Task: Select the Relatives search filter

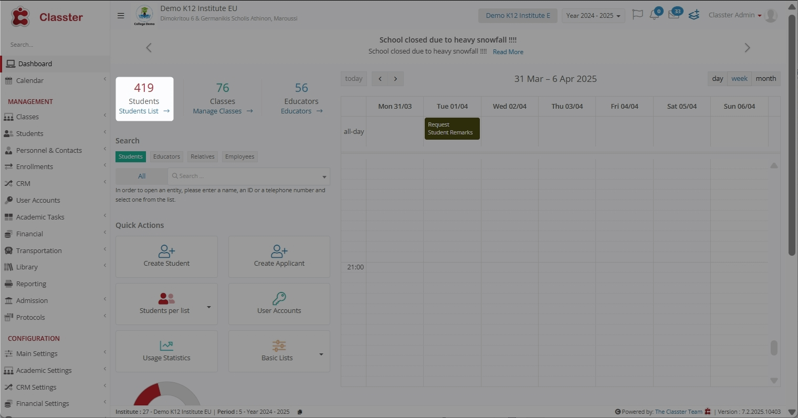Action: tap(203, 156)
